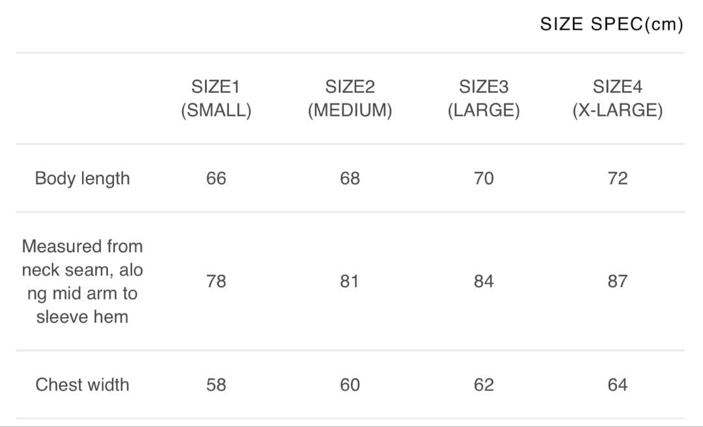This screenshot has width=703, height=427.
Task: Select chest width value 60 for Medium
Action: (x=350, y=385)
